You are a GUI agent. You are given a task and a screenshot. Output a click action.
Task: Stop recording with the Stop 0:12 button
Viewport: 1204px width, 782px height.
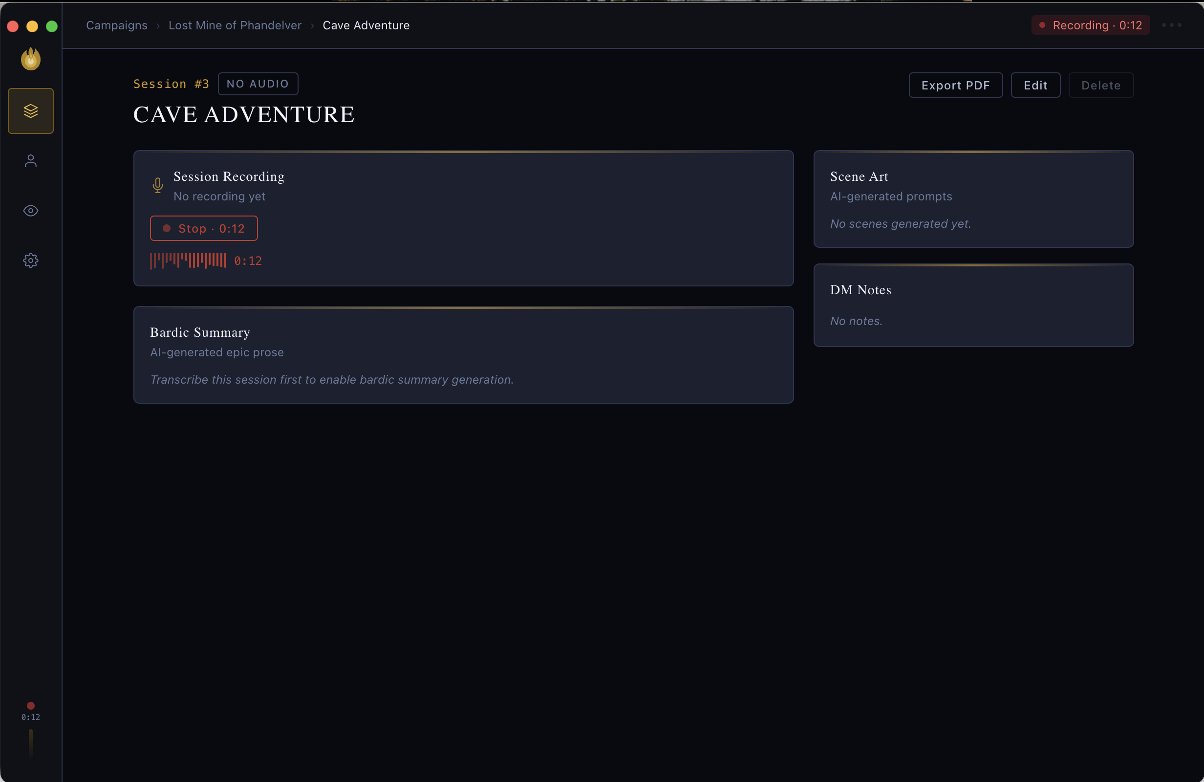coord(204,228)
